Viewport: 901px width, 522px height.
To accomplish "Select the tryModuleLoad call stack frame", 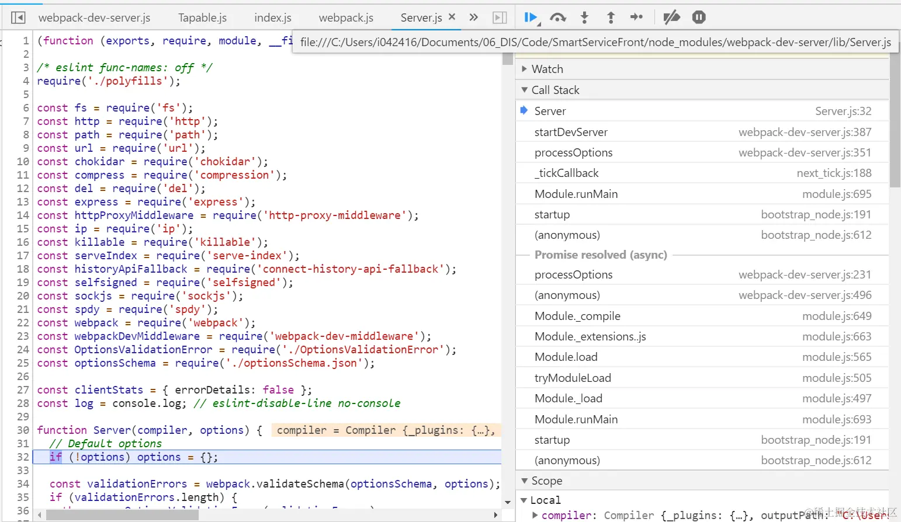I will coord(702,378).
